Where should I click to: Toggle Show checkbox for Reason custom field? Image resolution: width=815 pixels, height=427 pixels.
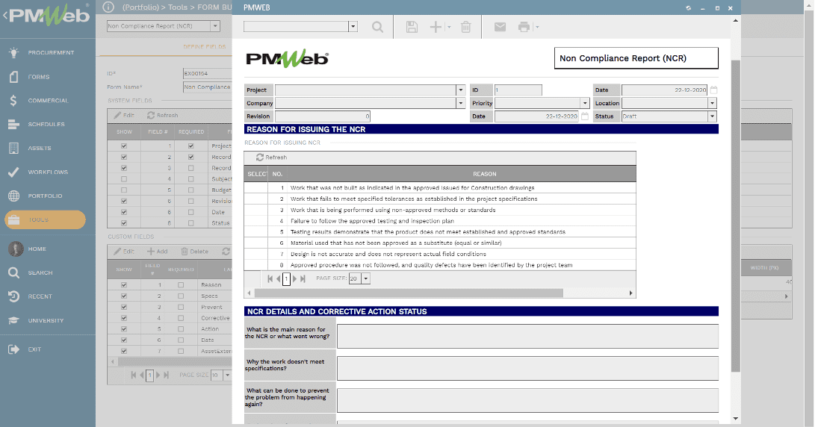coord(124,285)
